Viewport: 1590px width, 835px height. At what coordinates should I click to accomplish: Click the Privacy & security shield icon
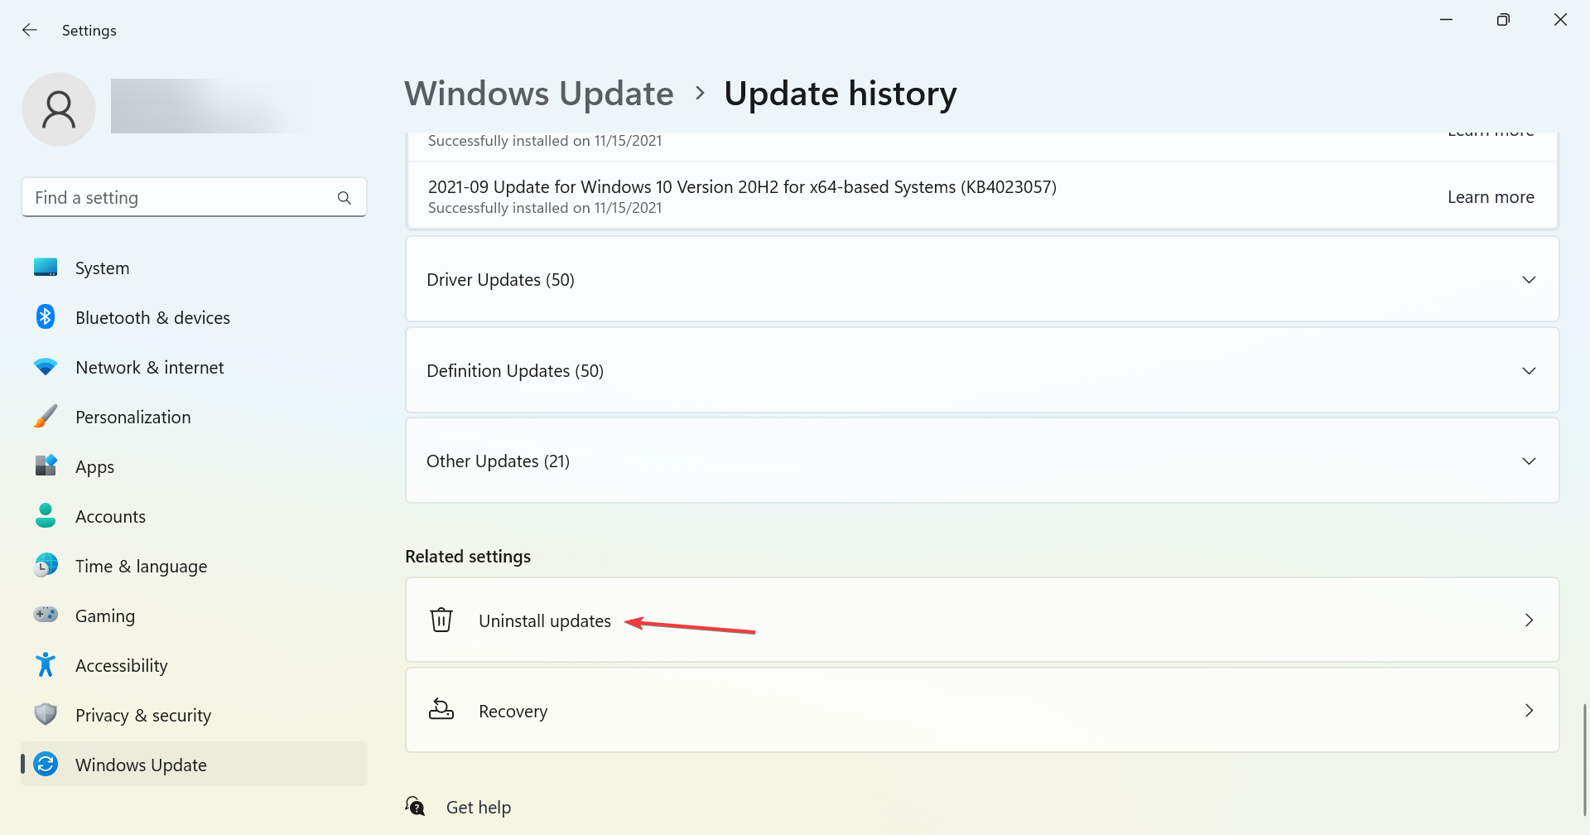[x=46, y=715]
